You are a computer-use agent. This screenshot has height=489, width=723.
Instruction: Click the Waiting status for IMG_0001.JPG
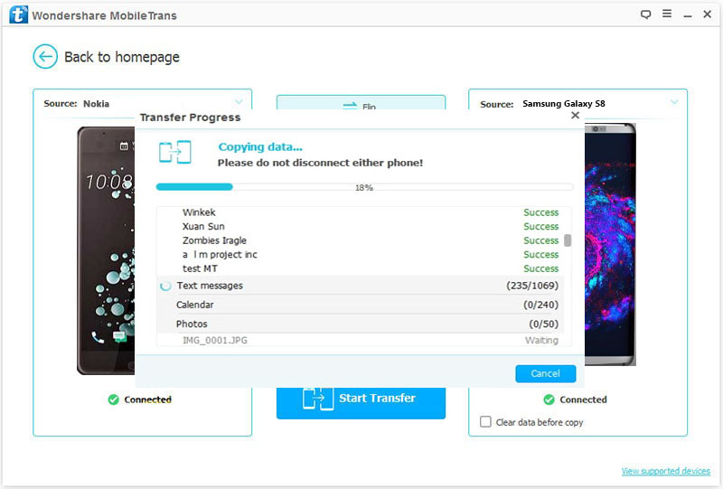(541, 340)
